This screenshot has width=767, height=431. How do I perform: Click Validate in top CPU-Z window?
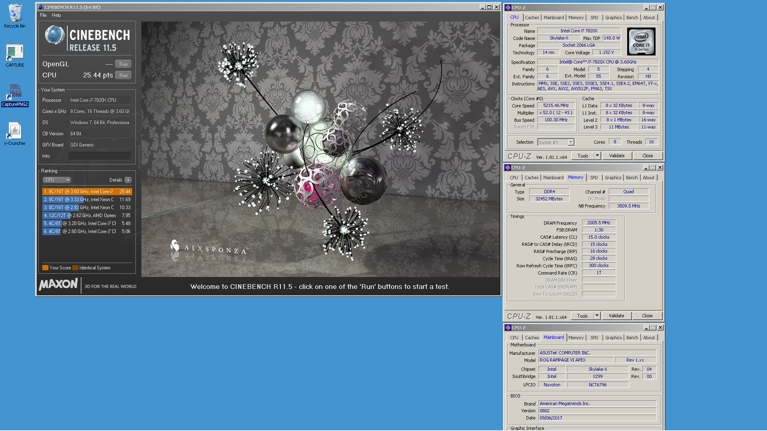pyautogui.click(x=617, y=156)
